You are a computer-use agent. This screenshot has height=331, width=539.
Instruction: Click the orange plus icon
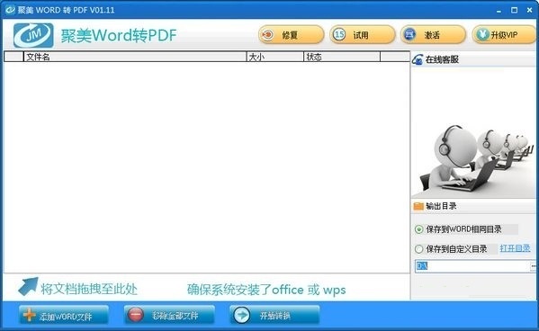tap(29, 315)
